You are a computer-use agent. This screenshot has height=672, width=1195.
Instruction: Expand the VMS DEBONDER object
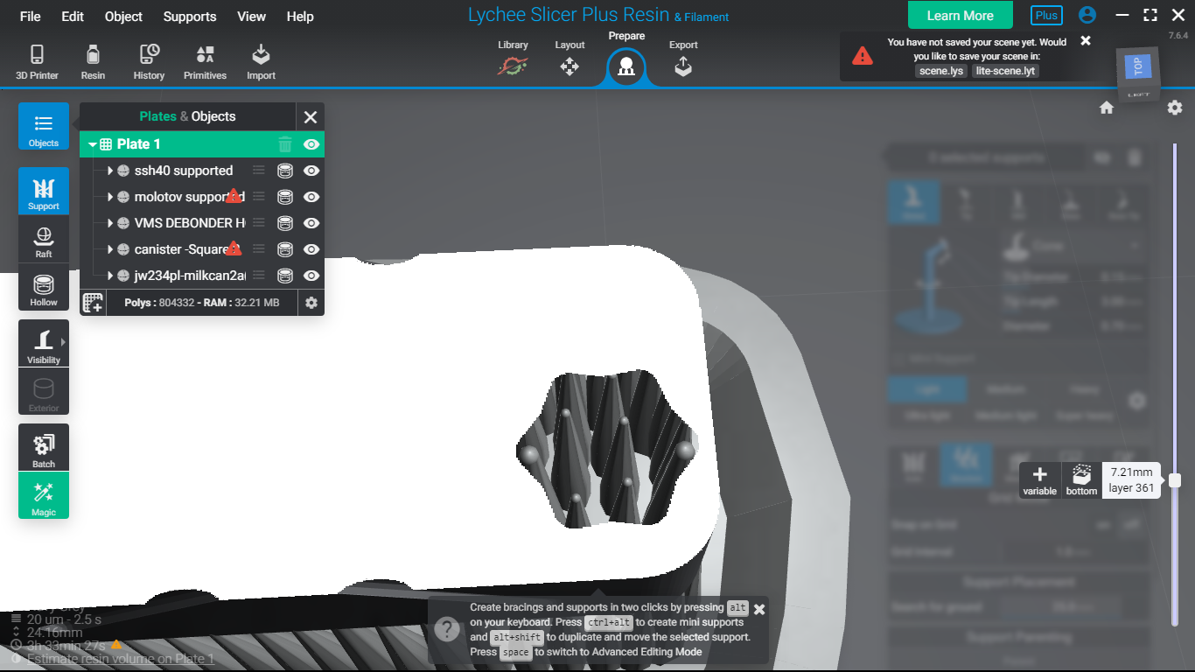pyautogui.click(x=110, y=223)
